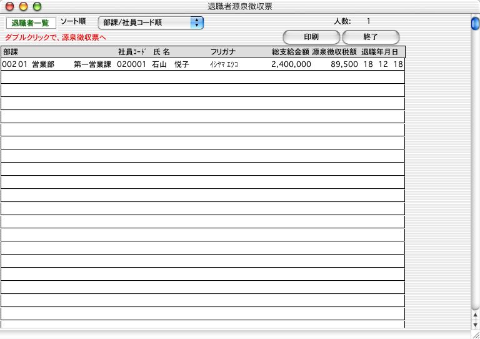Select the 89,500 withholding tax cell
Screen dimensions: 480x339
pyautogui.click(x=344, y=64)
